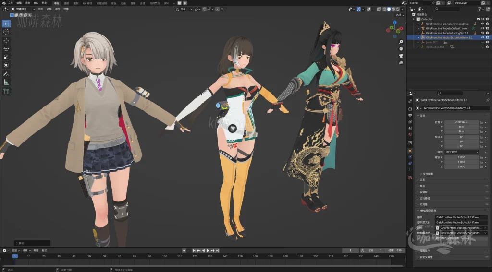Switch viewport shading to Material Preview
The height and width of the screenshot is (272, 492).
pos(393,9)
